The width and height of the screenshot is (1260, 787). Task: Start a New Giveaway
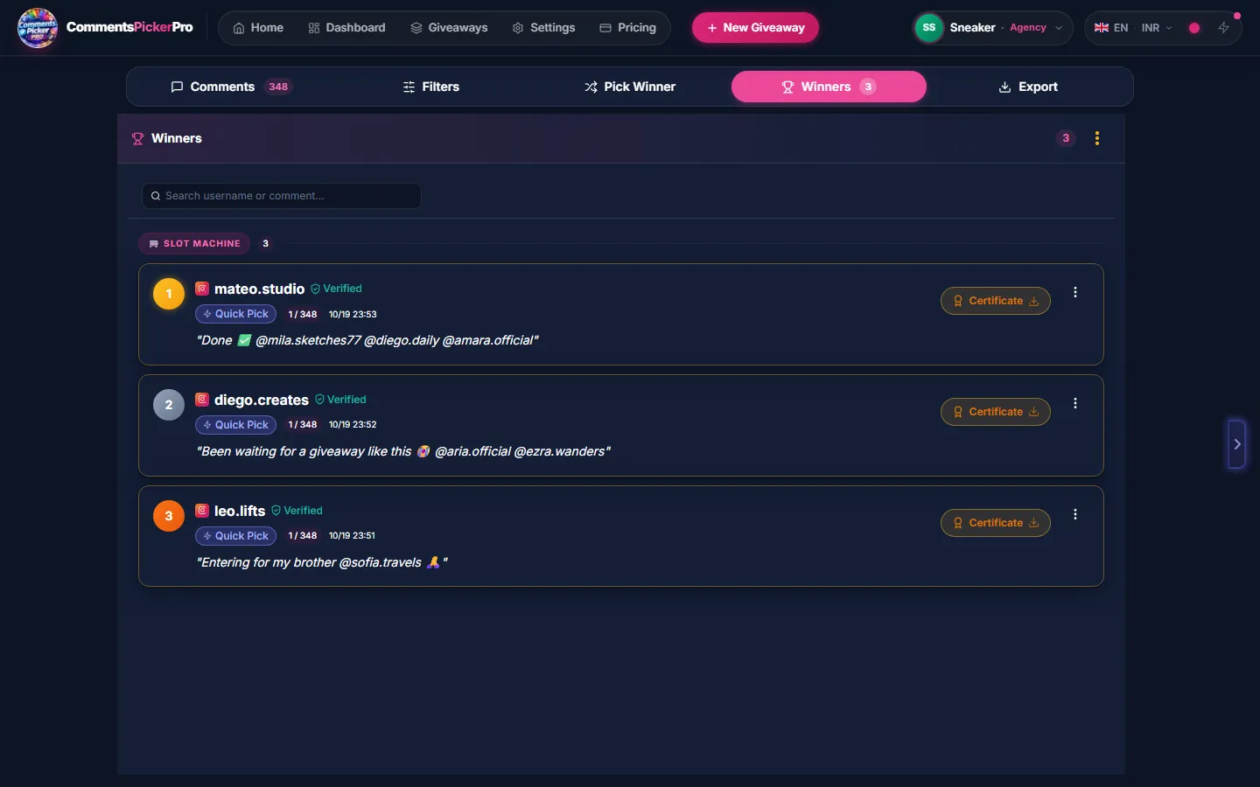tap(755, 28)
